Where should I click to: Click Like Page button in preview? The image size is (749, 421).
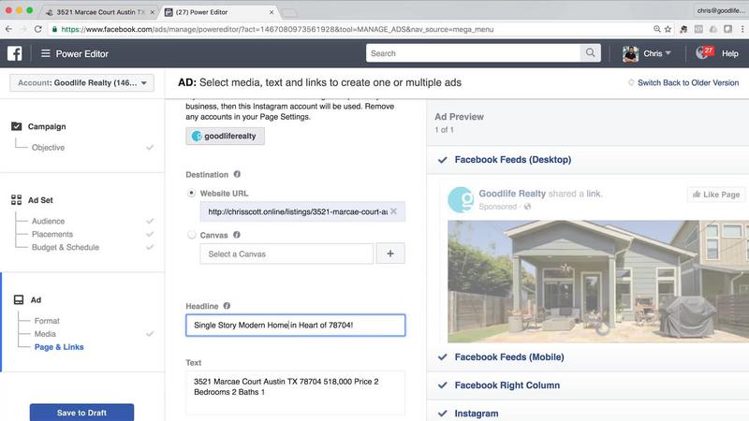point(716,195)
